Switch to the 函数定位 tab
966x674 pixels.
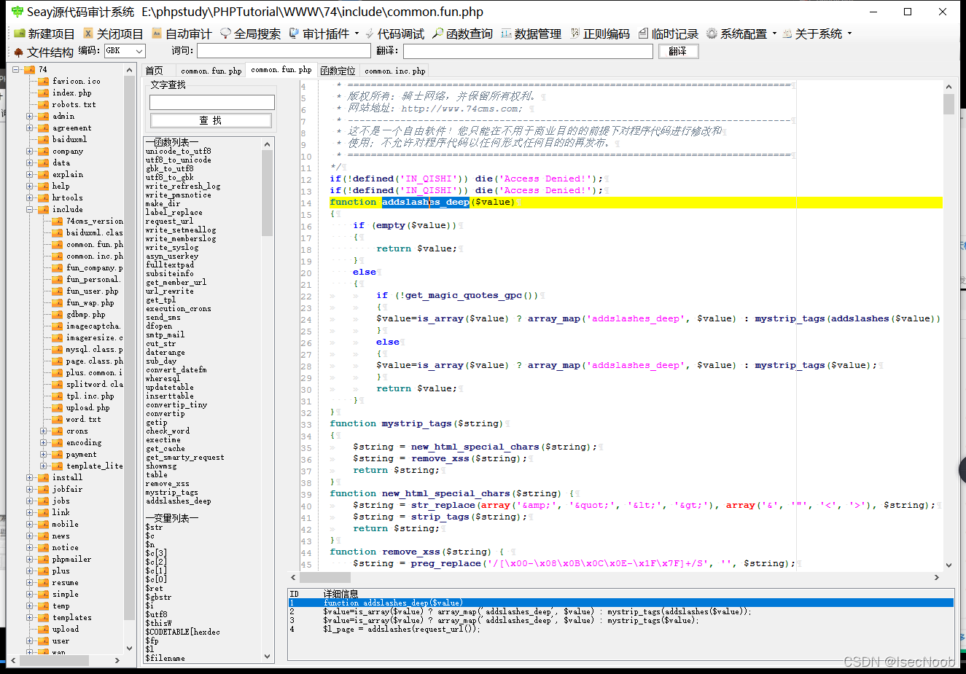coord(338,71)
